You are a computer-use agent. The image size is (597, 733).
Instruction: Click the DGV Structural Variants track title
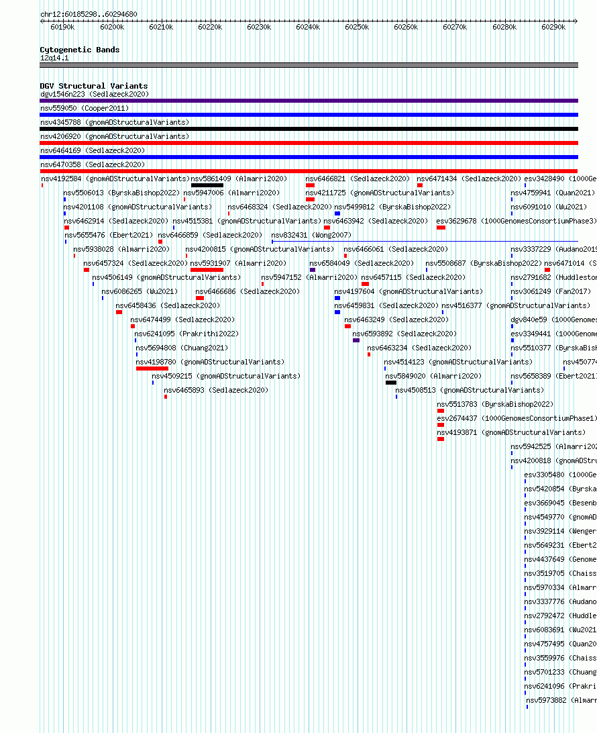click(x=94, y=86)
